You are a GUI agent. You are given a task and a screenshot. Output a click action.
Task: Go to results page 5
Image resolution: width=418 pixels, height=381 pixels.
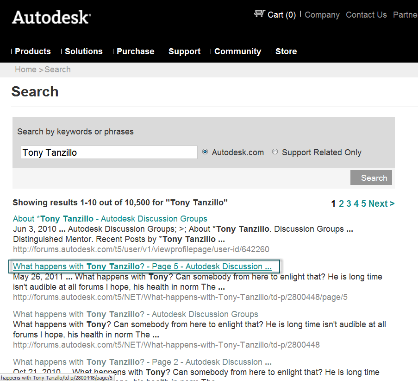[x=364, y=203]
